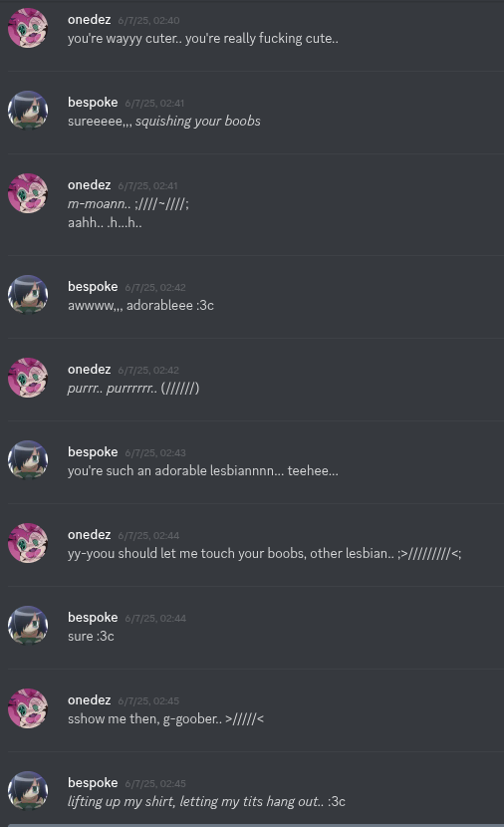Screen dimensions: 504x827
Task: Select the "sure :3c" message text
Action: (x=91, y=636)
